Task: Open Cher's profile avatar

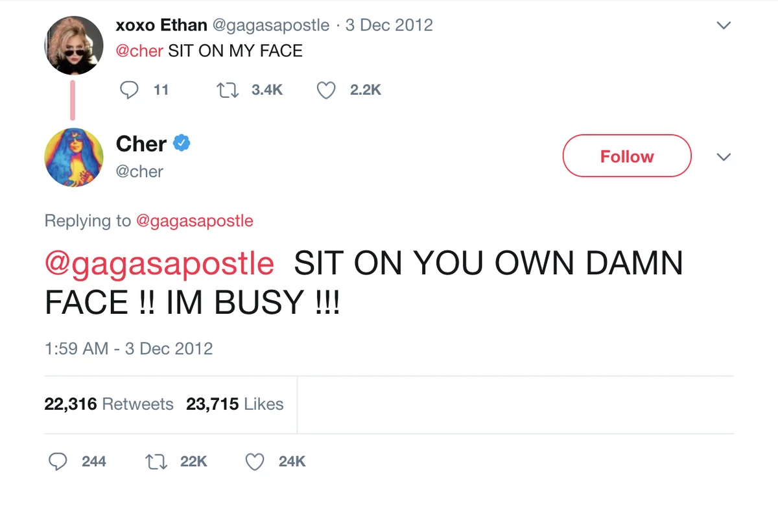Action: point(73,158)
